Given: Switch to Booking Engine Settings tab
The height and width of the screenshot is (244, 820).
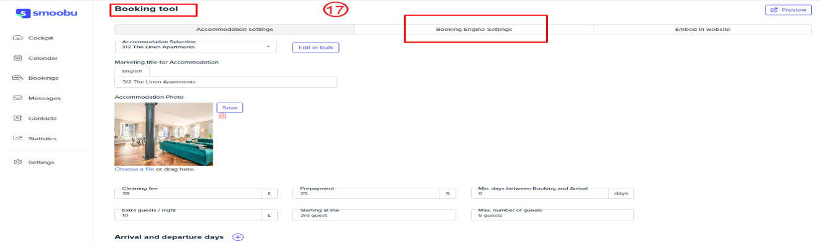Looking at the screenshot, I should pos(474,29).
